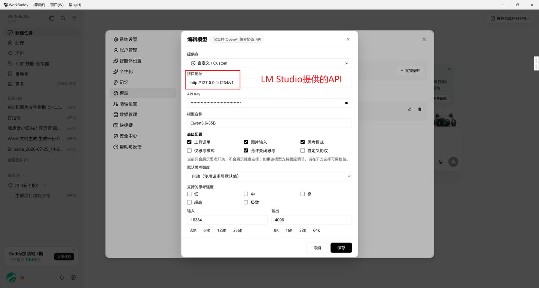Click the microphone icon in the chat input

tap(441, 162)
